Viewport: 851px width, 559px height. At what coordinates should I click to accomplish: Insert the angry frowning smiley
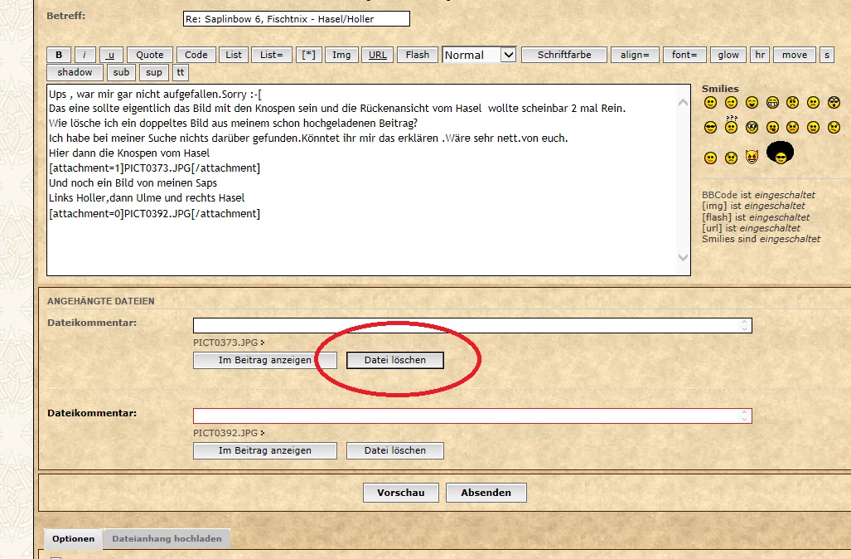(x=793, y=103)
